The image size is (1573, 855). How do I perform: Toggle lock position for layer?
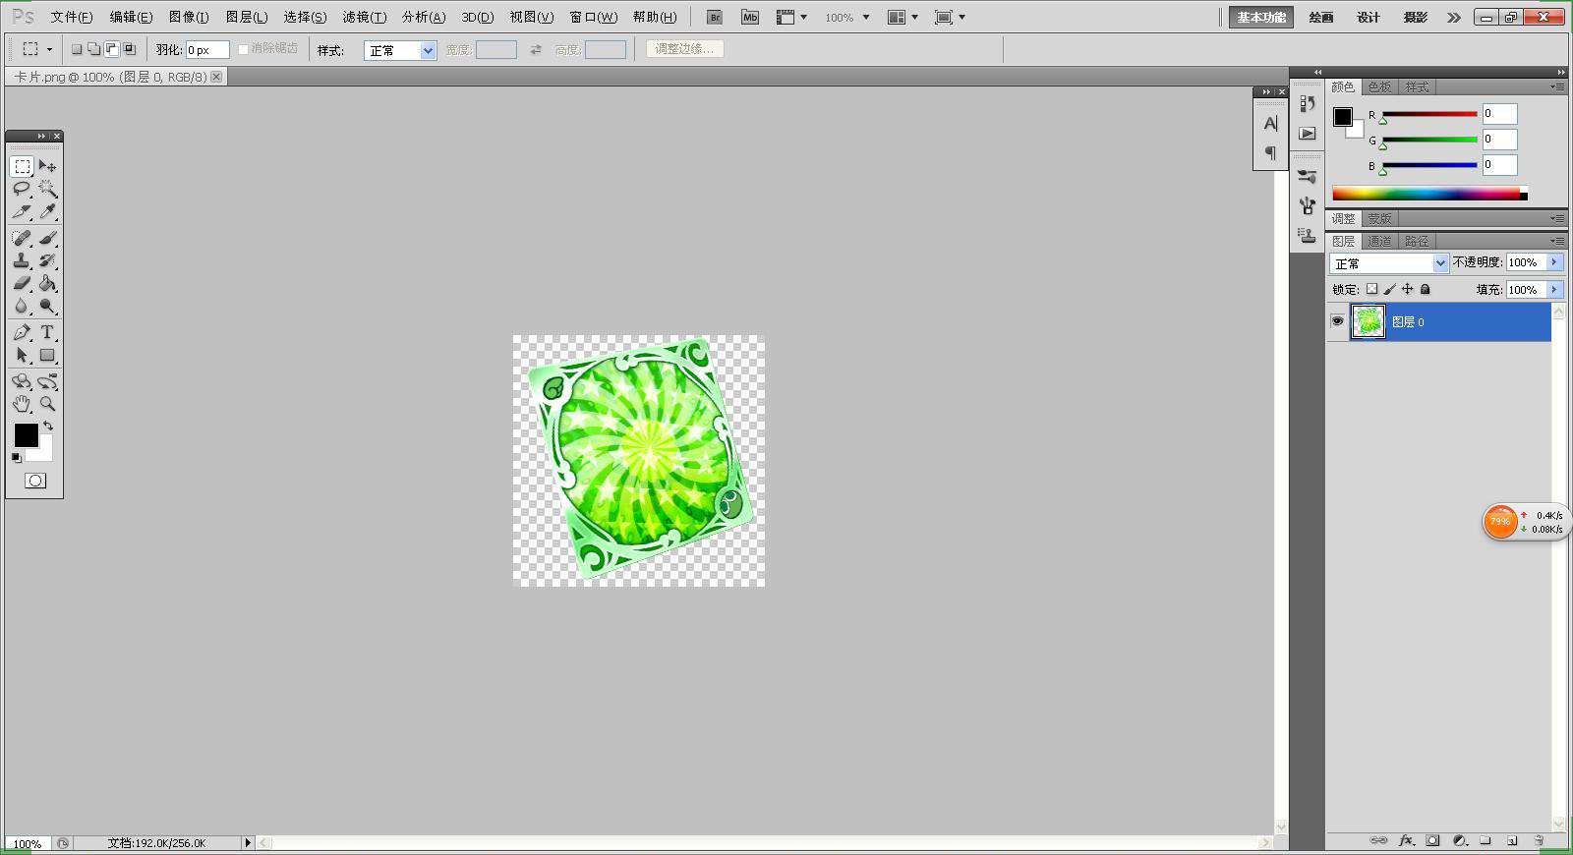pos(1407,289)
